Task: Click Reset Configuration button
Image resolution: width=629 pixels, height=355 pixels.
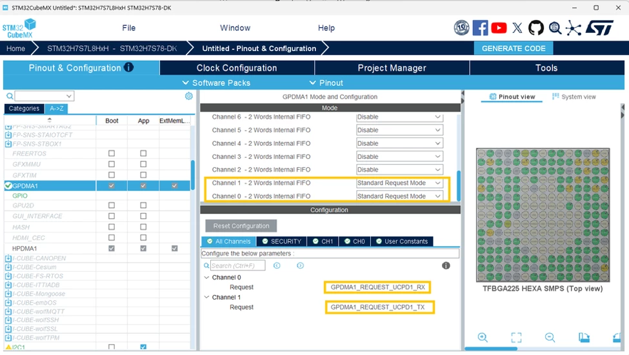Action: pyautogui.click(x=241, y=226)
